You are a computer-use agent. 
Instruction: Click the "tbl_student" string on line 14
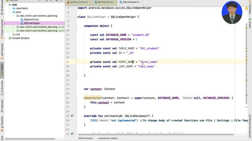(x=149, y=49)
